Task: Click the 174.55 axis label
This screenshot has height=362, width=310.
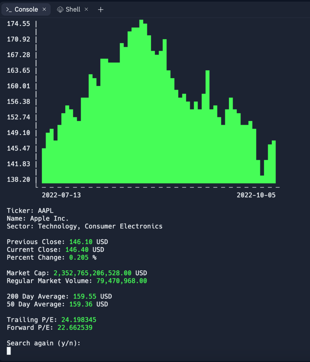Action: (x=18, y=23)
